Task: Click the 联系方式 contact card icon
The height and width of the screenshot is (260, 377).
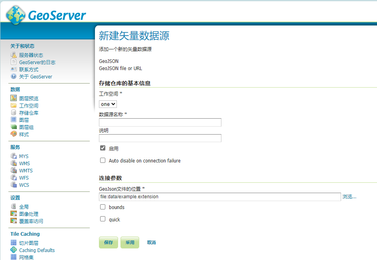Action: tap(14, 69)
